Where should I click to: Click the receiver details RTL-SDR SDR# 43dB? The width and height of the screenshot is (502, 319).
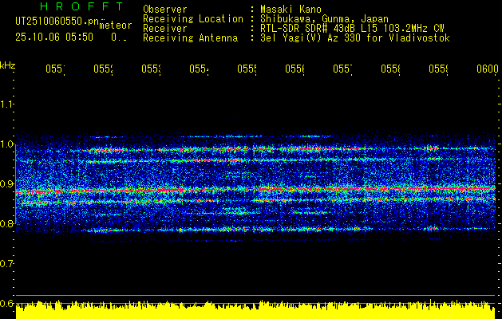pyautogui.click(x=309, y=29)
